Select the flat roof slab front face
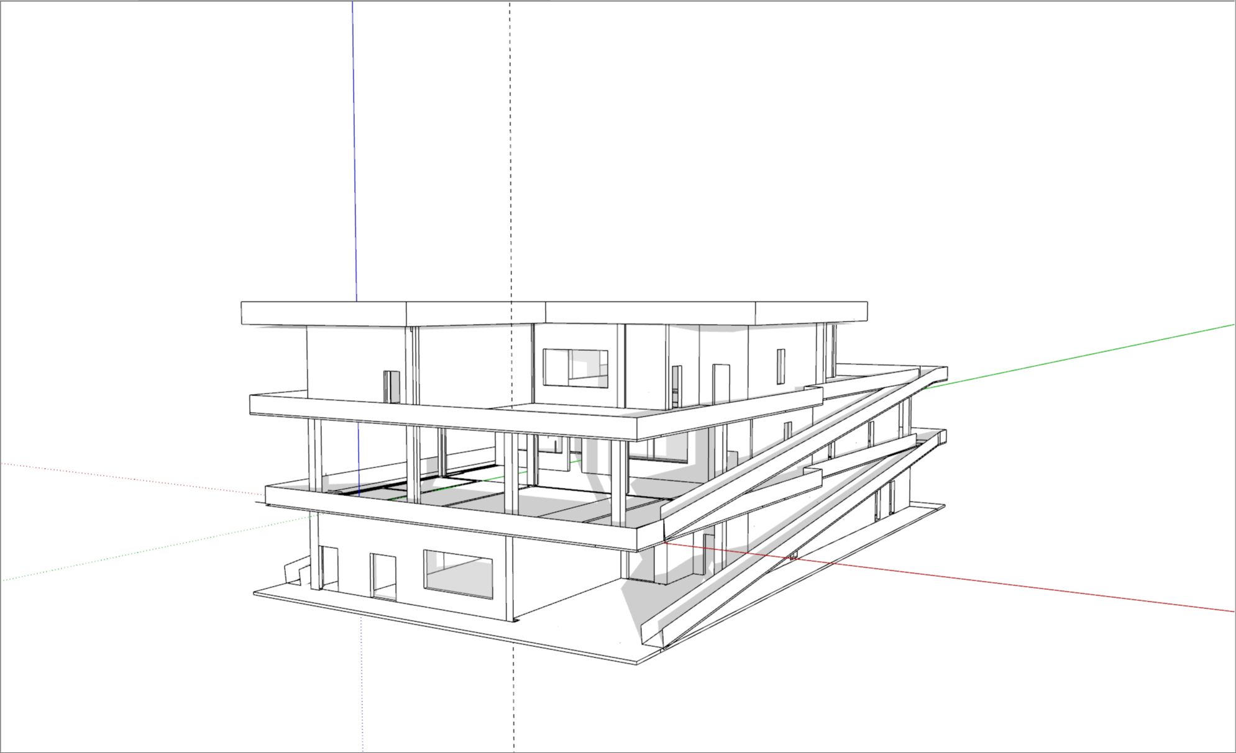The width and height of the screenshot is (1236, 753). [553, 313]
